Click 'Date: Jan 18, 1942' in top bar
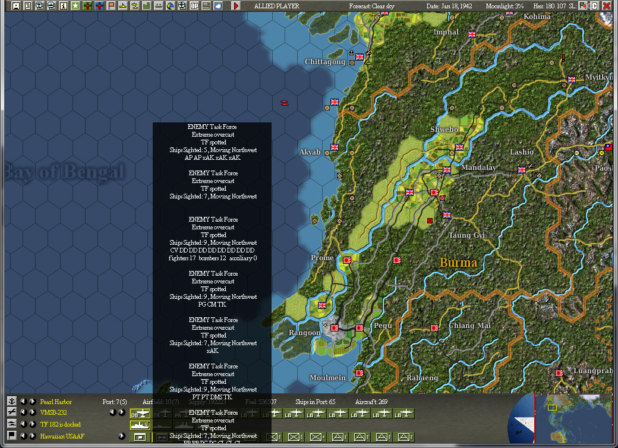This screenshot has width=618, height=448. coord(449,6)
